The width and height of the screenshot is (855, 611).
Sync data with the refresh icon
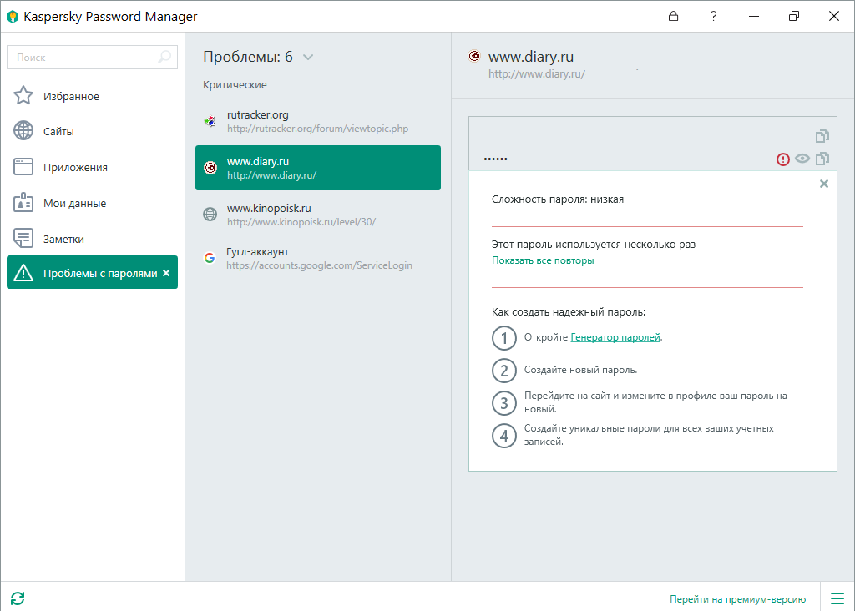click(x=18, y=598)
